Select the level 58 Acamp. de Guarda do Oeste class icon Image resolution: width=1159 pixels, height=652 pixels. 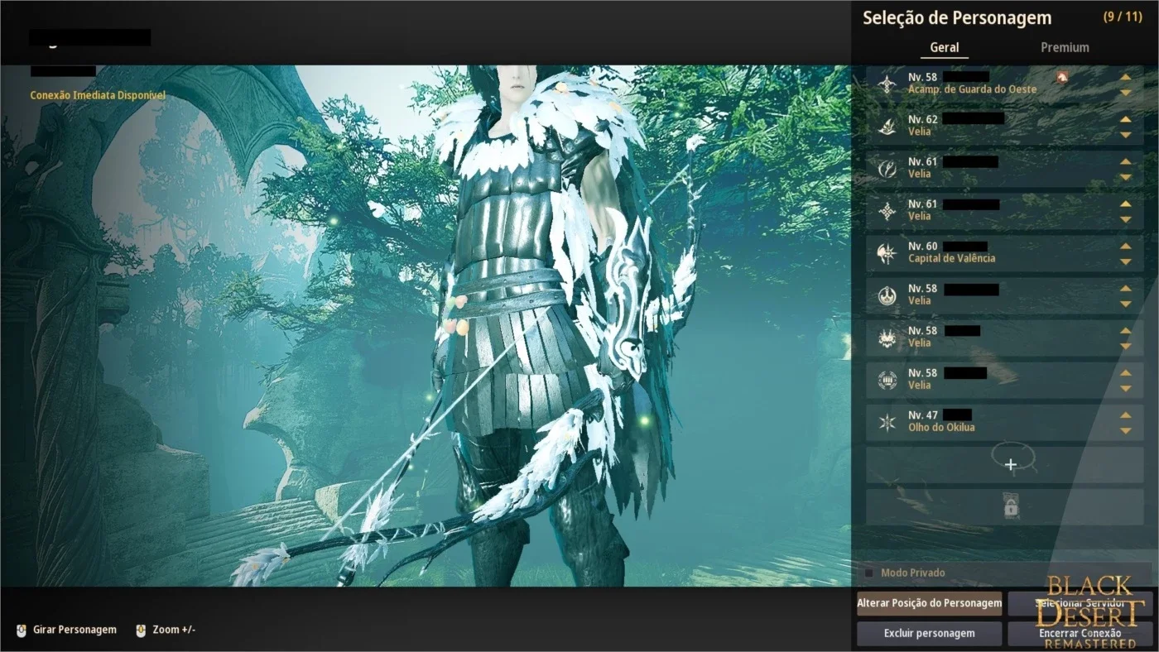click(887, 84)
